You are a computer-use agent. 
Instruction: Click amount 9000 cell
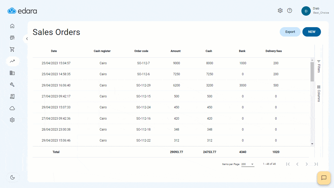177,63
